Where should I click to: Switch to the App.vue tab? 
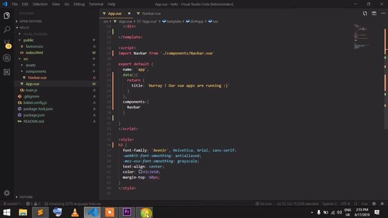[115, 13]
